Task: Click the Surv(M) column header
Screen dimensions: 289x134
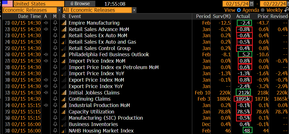Action: tap(222, 16)
